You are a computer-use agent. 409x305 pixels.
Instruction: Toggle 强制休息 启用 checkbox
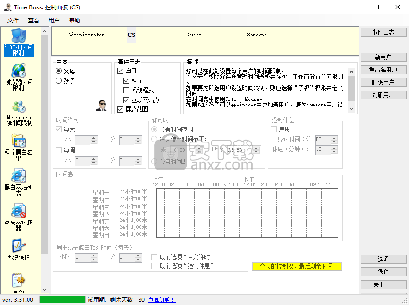pyautogui.click(x=274, y=129)
